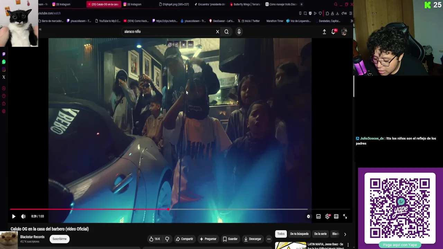Toggle subtitles in the video player
The width and height of the screenshot is (443, 249).
coord(318,216)
